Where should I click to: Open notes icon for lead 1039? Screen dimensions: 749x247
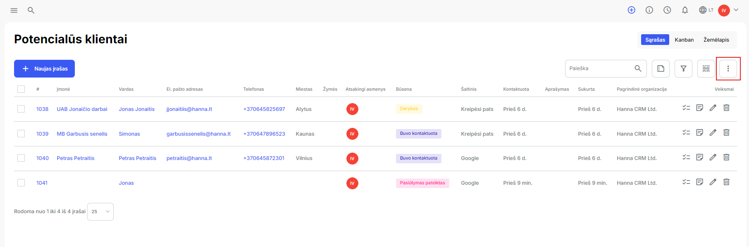point(699,132)
